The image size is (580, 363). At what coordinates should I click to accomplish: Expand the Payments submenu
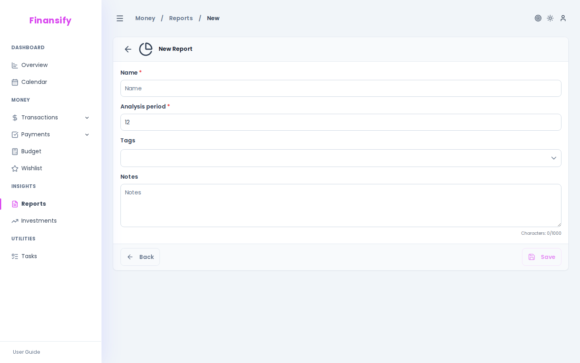pyautogui.click(x=87, y=134)
